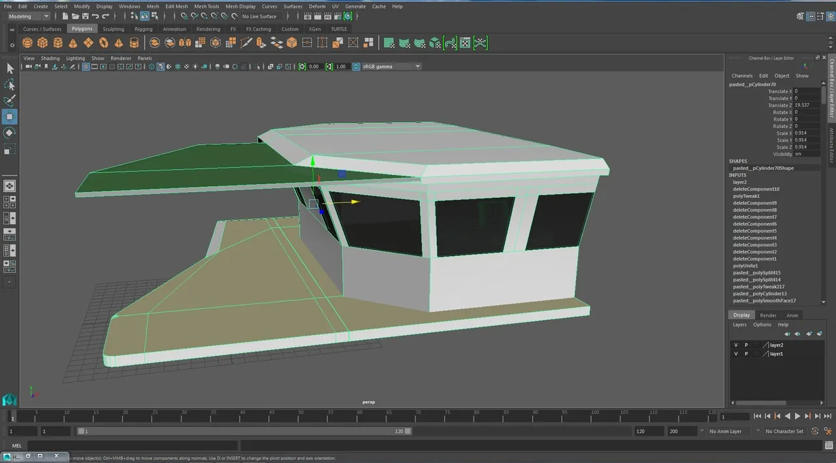This screenshot has height=463, width=836.
Task: Click the MEL command line input
Action: (133, 446)
